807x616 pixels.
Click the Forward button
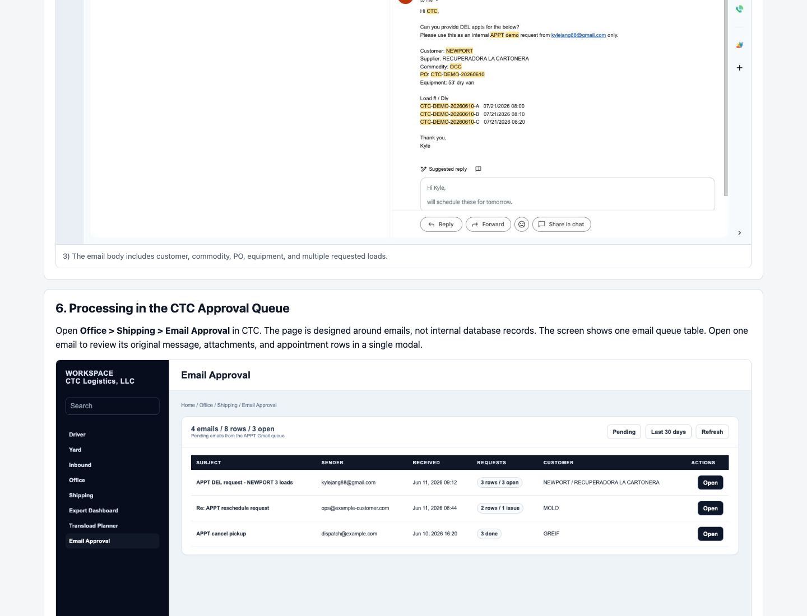click(x=488, y=224)
